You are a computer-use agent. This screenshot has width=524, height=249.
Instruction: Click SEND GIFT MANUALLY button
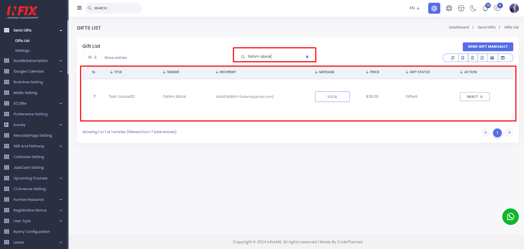(x=488, y=47)
